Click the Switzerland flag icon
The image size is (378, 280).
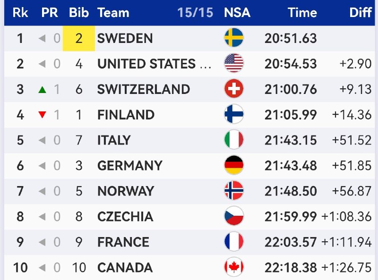tap(234, 89)
